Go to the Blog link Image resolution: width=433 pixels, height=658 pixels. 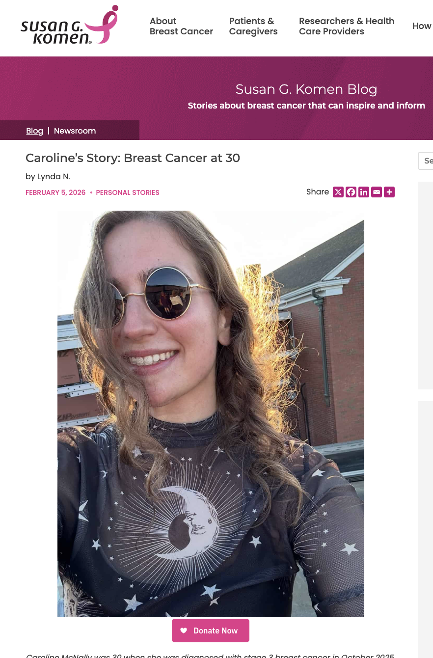coord(35,131)
